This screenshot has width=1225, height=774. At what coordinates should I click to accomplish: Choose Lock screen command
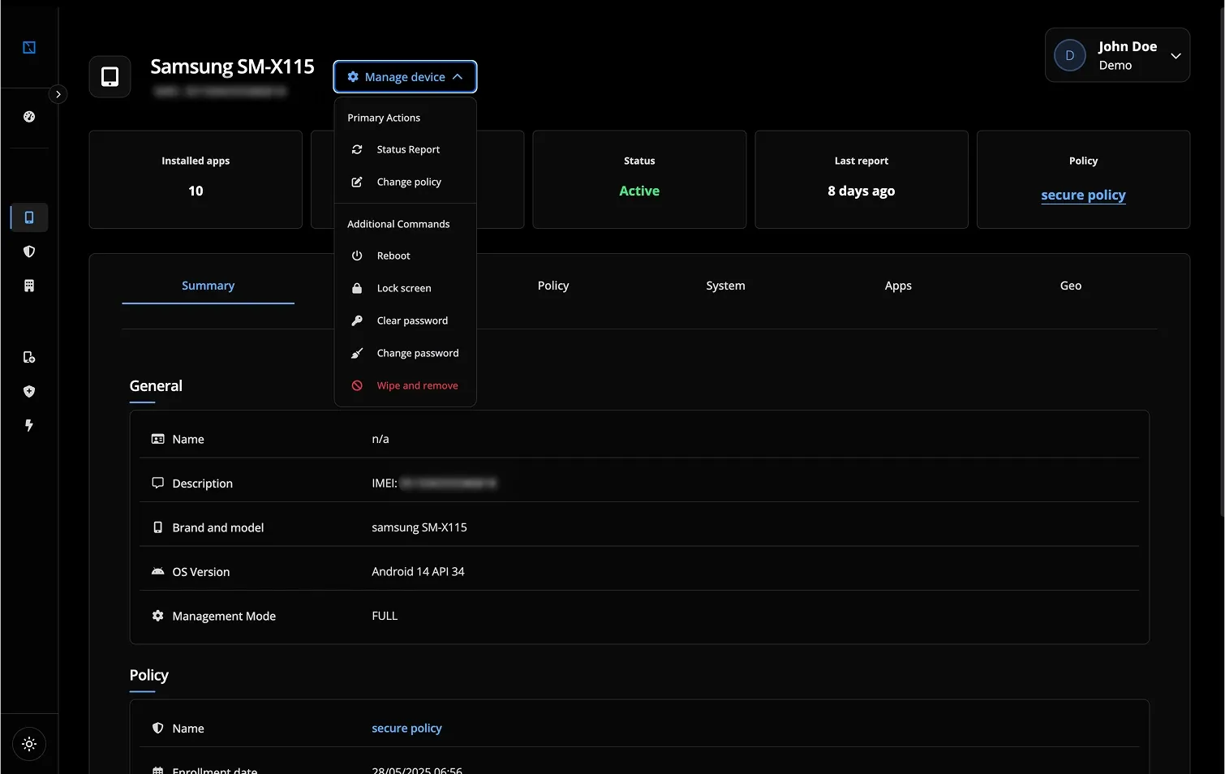tap(403, 288)
